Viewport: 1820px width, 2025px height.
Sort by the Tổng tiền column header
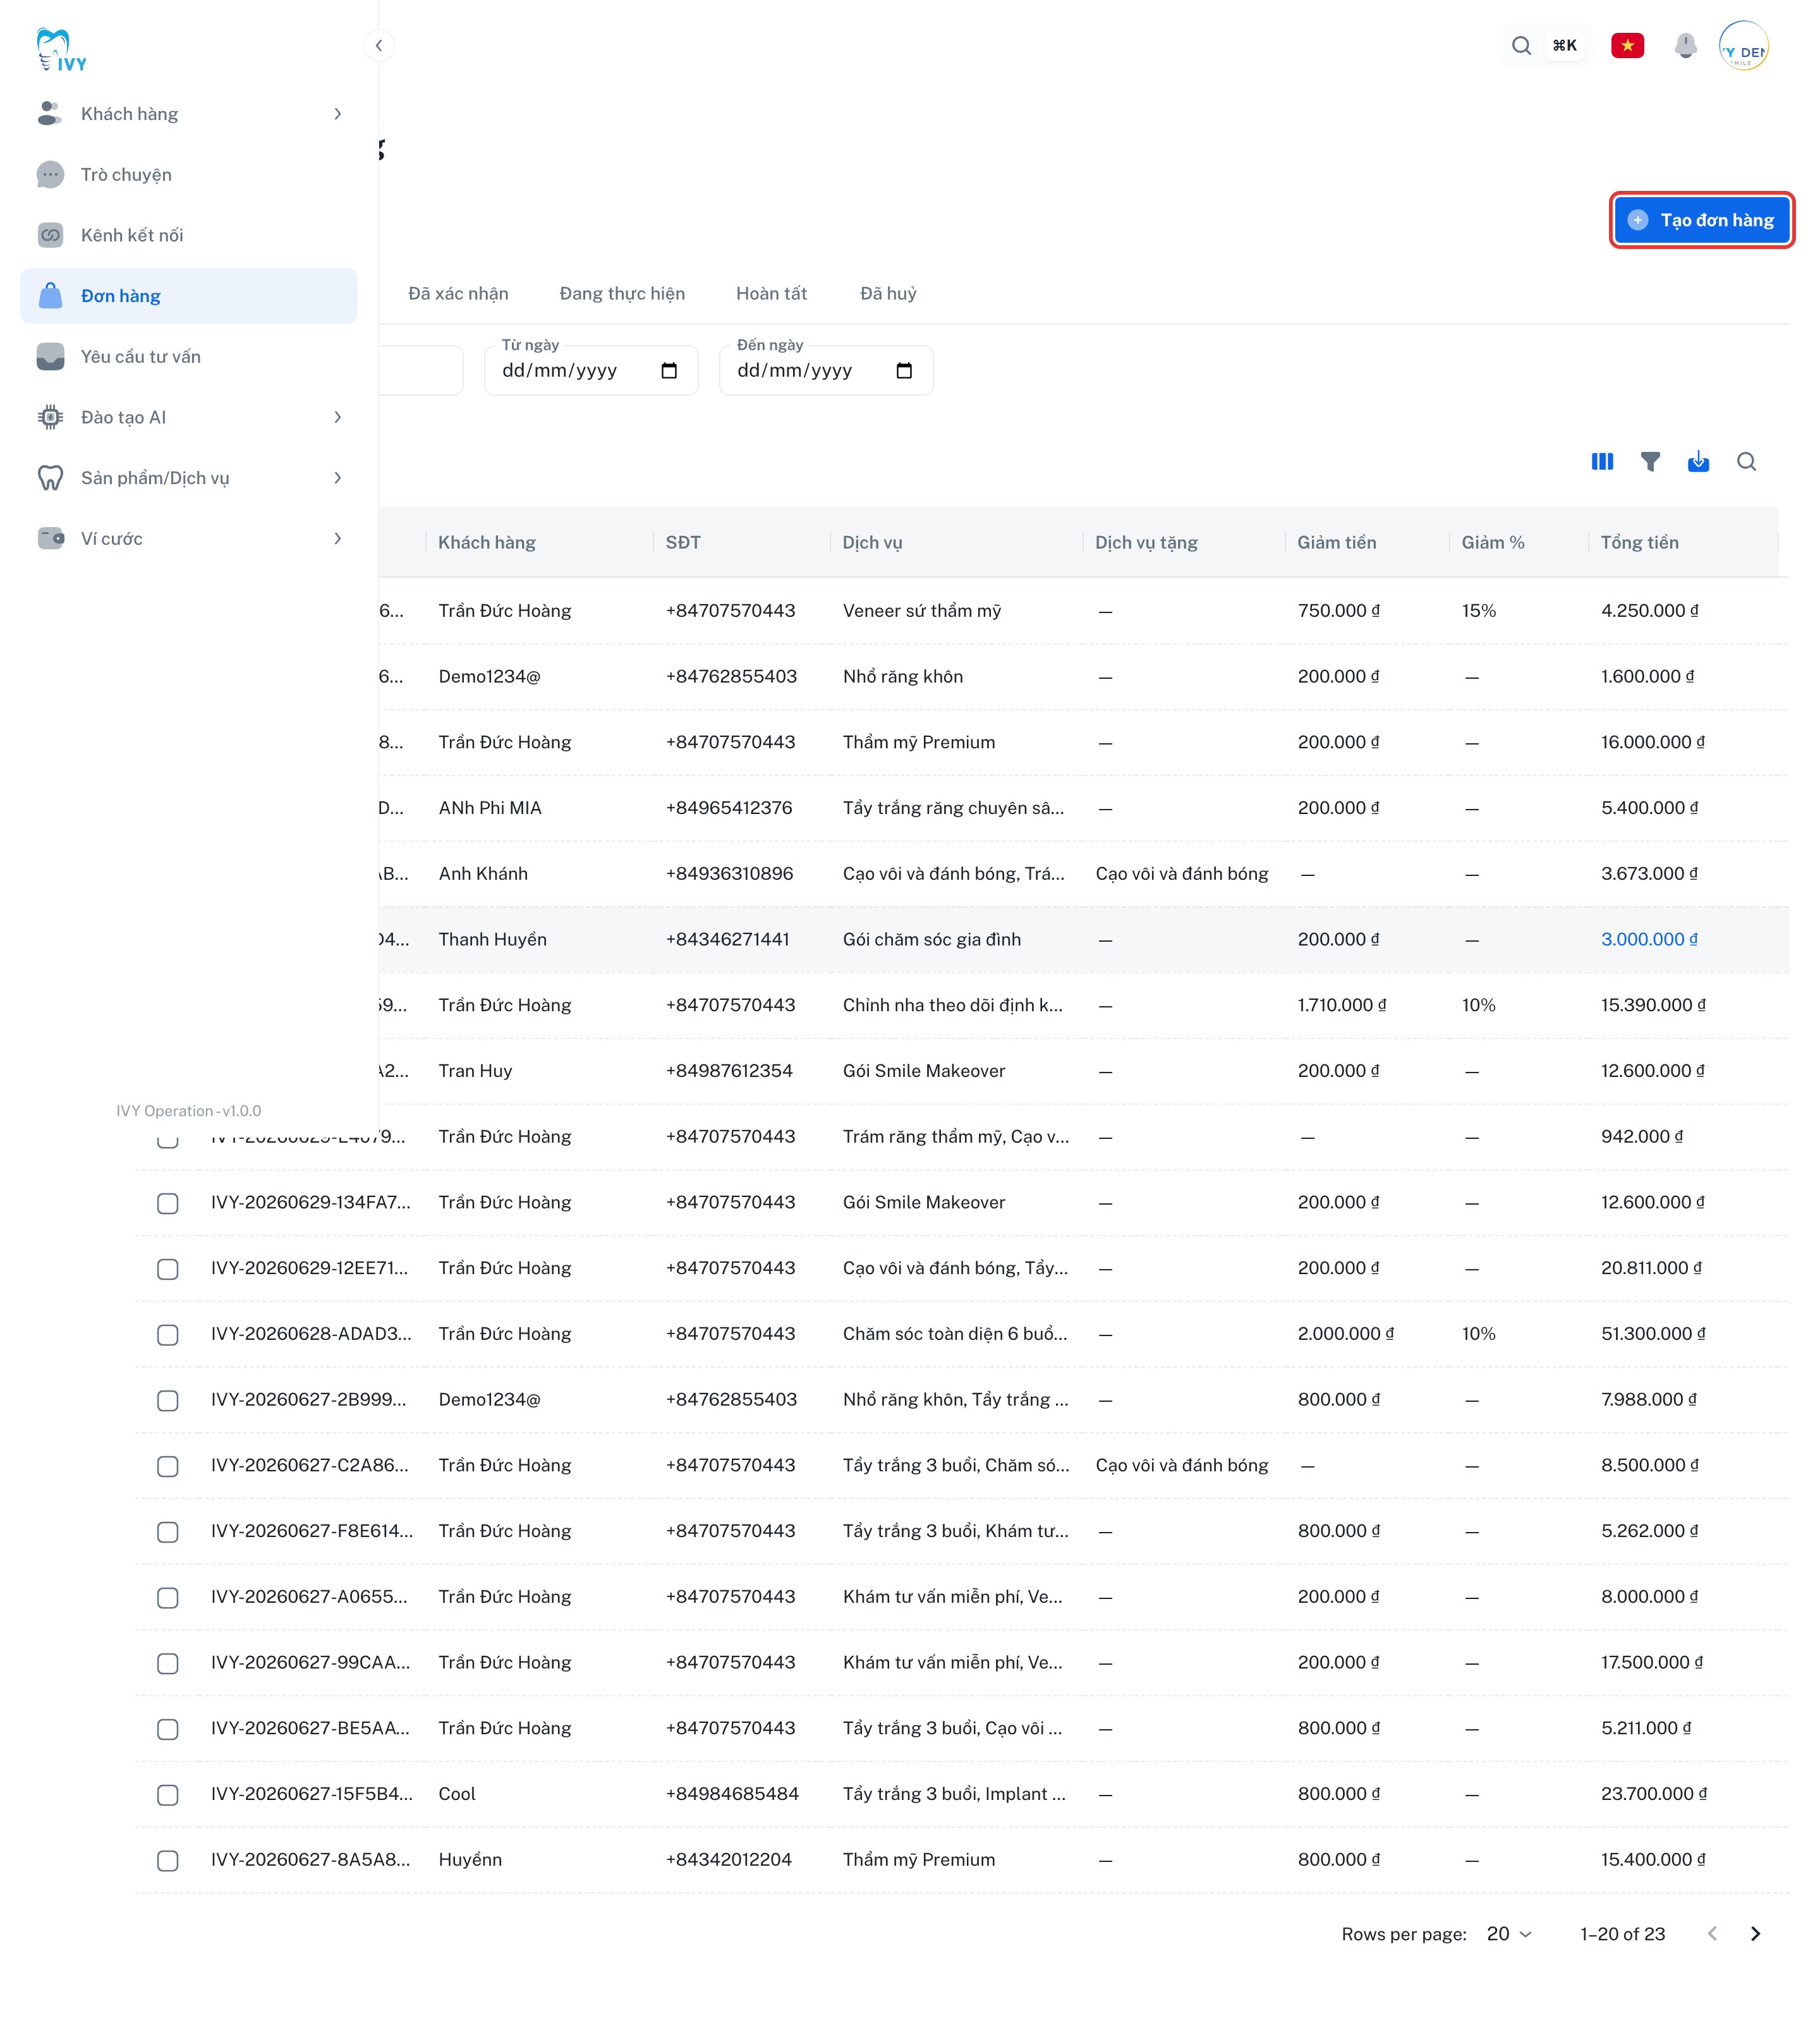click(1639, 542)
